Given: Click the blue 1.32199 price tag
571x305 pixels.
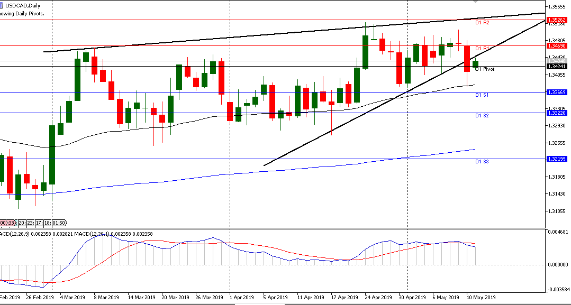Looking at the screenshot, I should tap(557, 159).
